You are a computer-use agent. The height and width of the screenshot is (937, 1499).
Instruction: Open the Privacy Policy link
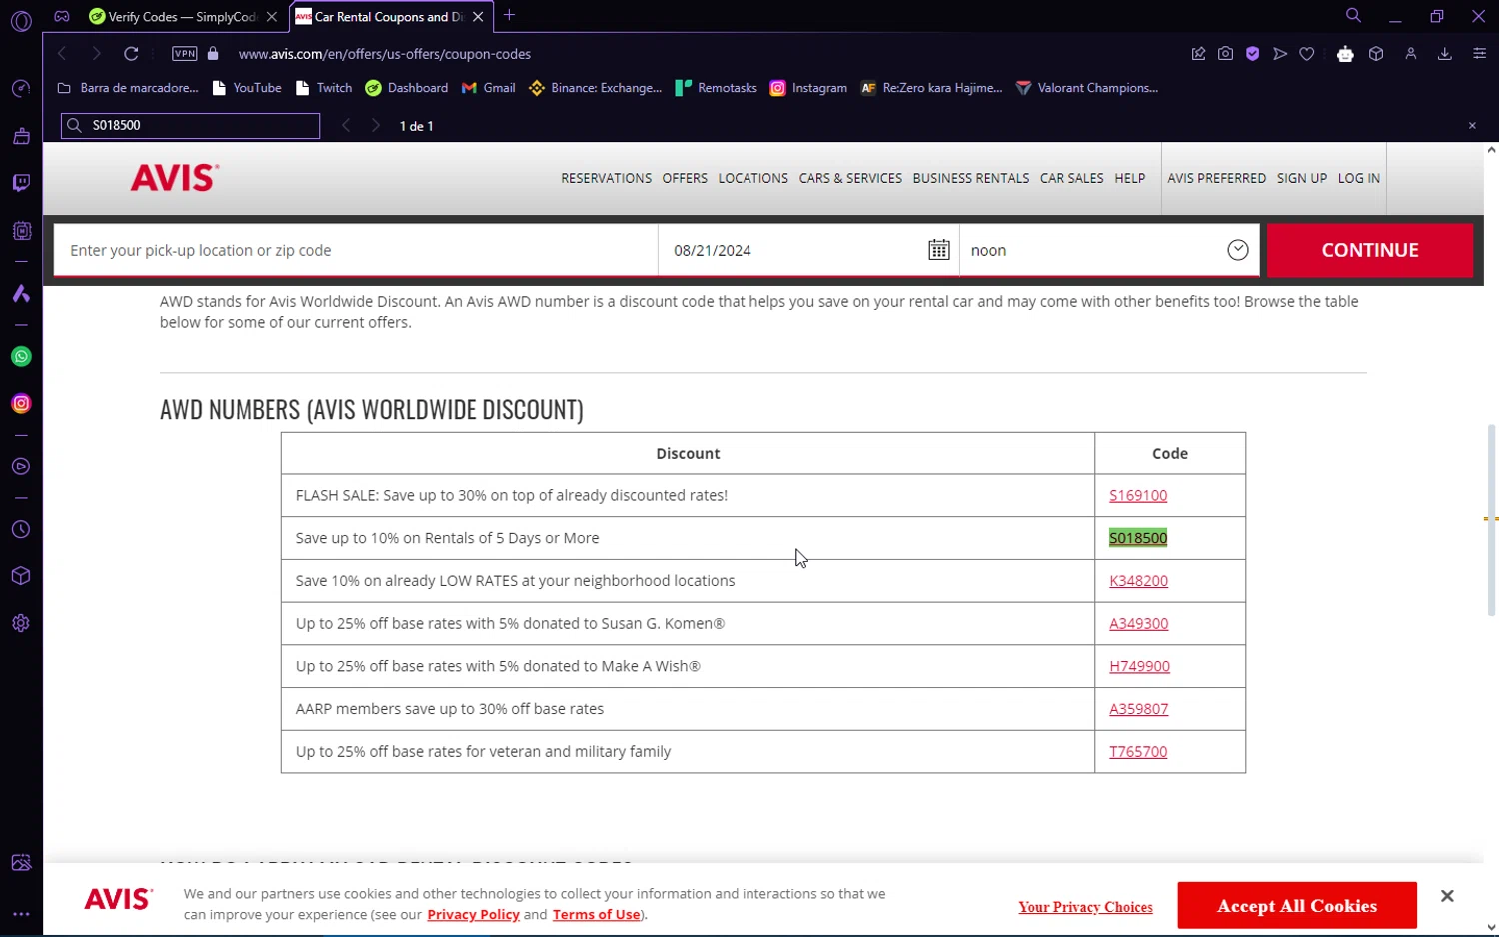pos(473,915)
